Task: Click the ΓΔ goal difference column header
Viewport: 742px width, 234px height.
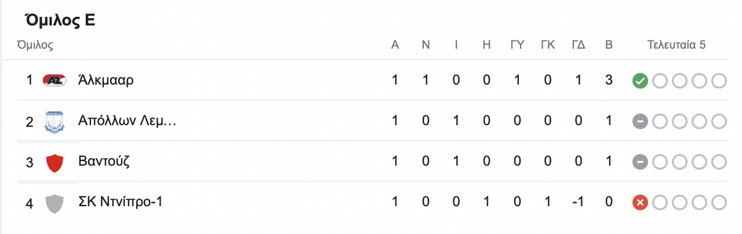Action: click(x=578, y=45)
